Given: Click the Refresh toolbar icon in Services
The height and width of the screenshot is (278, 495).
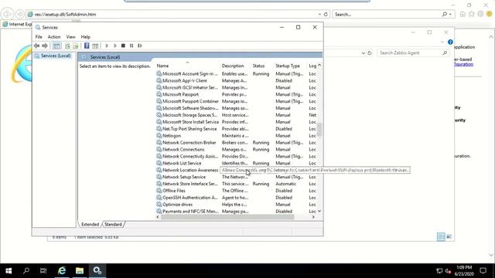Looking at the screenshot, I should point(67,46).
